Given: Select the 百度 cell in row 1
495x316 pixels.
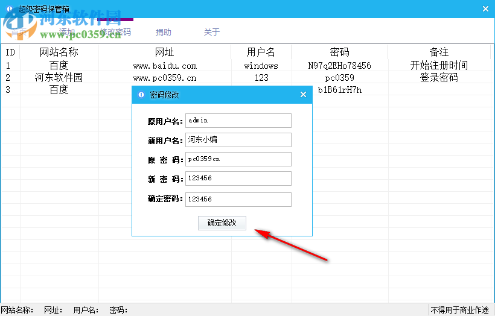Looking at the screenshot, I should [59, 66].
